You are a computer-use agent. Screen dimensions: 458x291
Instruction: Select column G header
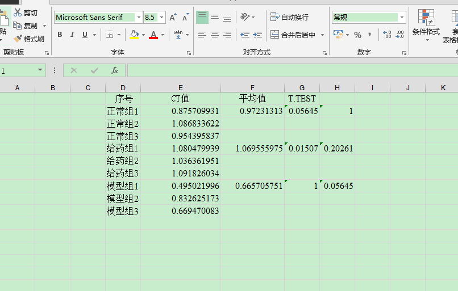click(302, 88)
